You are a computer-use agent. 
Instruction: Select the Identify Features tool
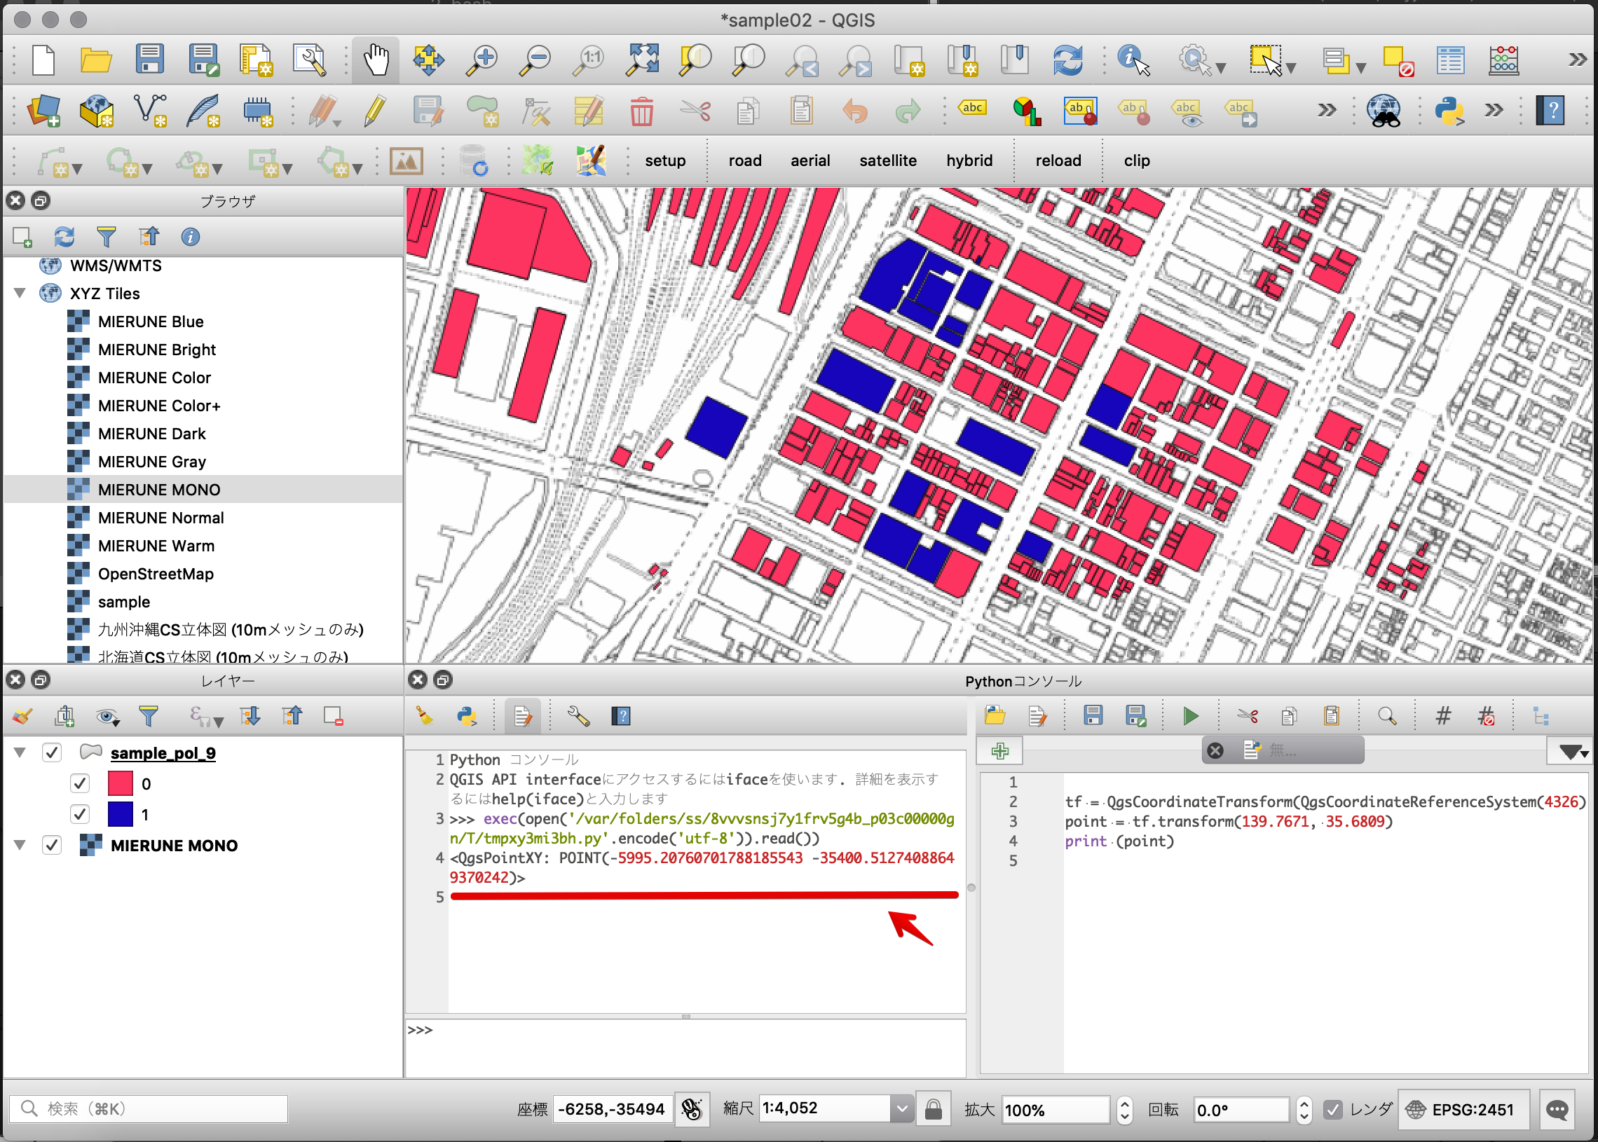tap(1134, 60)
